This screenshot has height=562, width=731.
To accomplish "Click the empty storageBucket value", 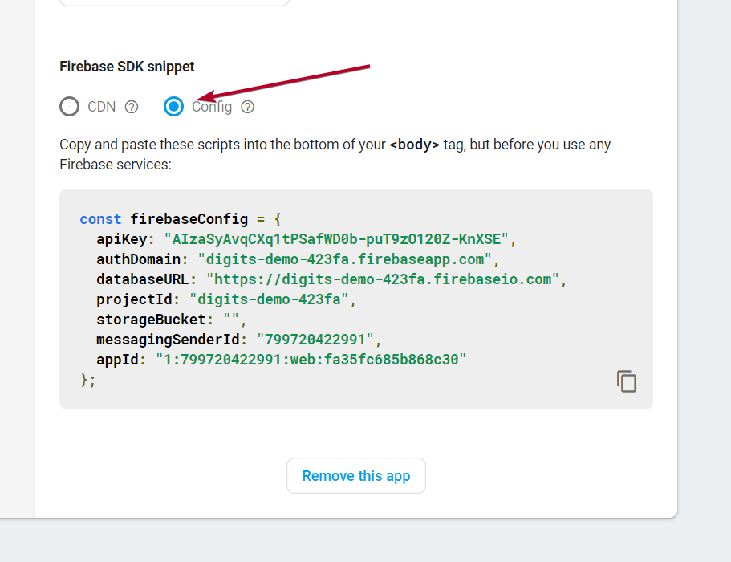I will coord(233,320).
